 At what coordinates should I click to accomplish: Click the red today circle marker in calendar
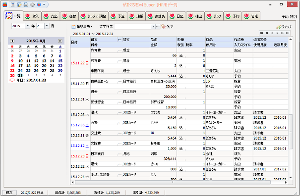[x=12, y=80]
